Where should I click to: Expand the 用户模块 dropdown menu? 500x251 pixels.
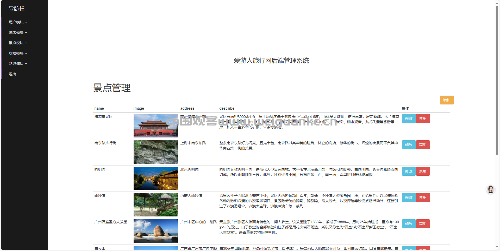[18, 22]
